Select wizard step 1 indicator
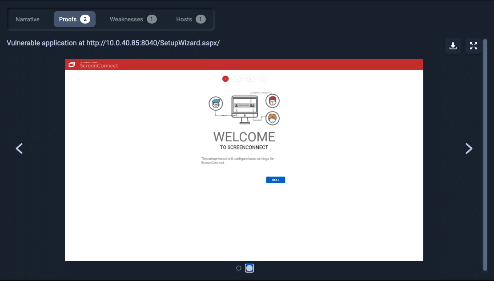Viewport: 494px width, 281px height. click(225, 78)
